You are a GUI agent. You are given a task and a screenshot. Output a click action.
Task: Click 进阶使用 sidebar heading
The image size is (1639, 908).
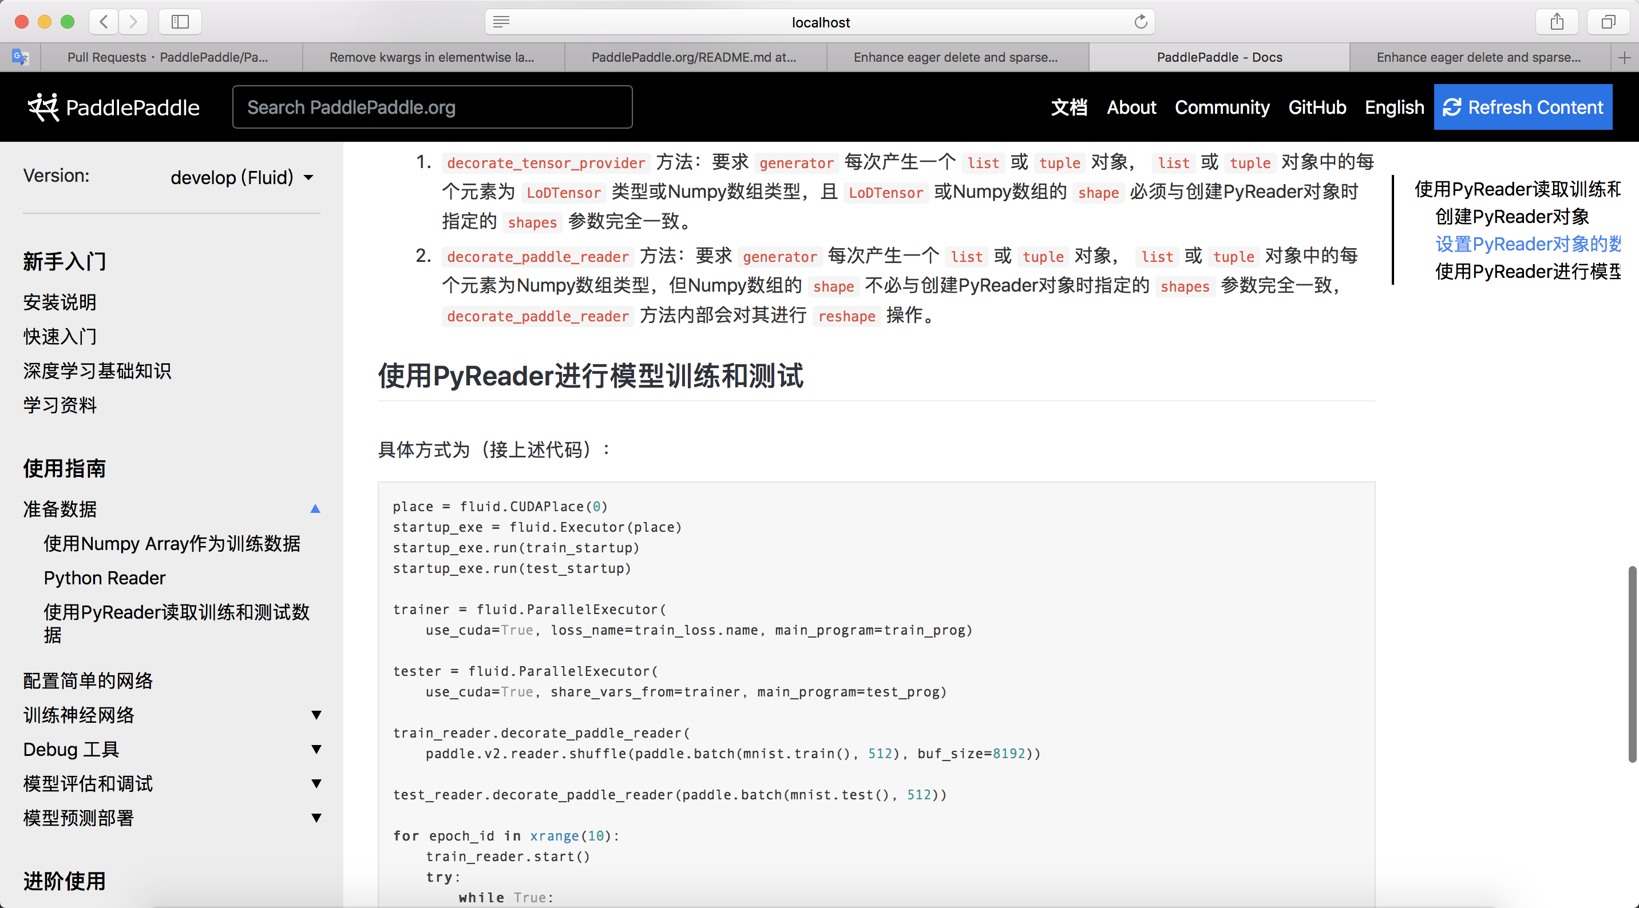pyautogui.click(x=64, y=881)
